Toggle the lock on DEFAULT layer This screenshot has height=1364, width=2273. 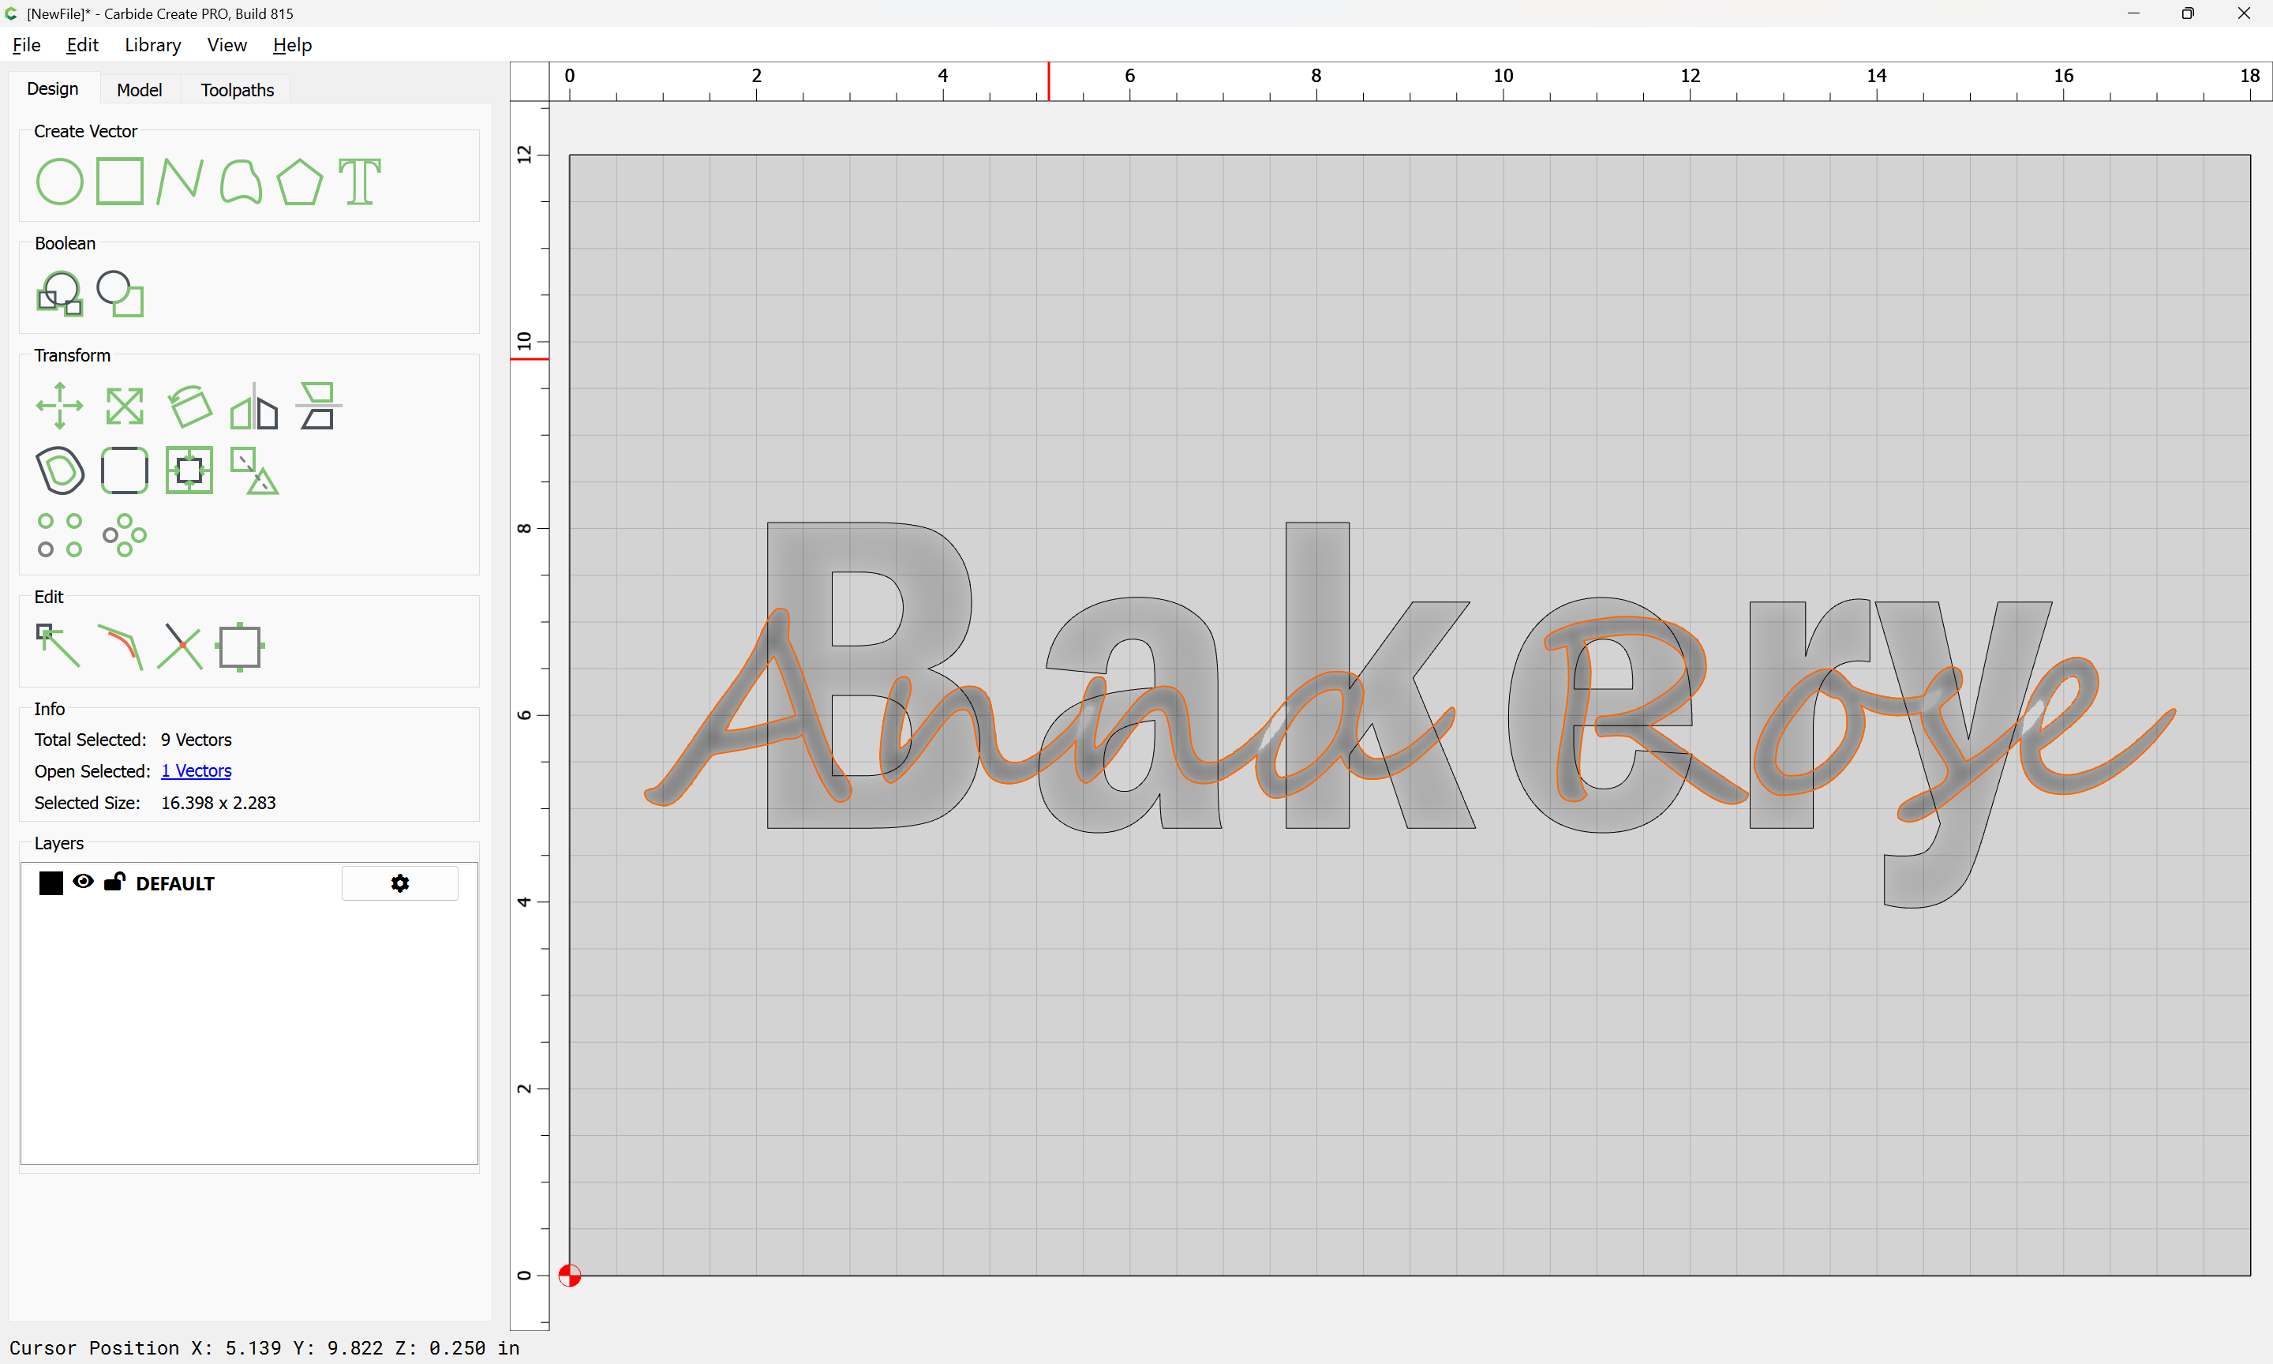coord(115,882)
